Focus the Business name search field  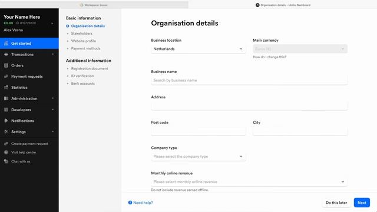(x=249, y=80)
